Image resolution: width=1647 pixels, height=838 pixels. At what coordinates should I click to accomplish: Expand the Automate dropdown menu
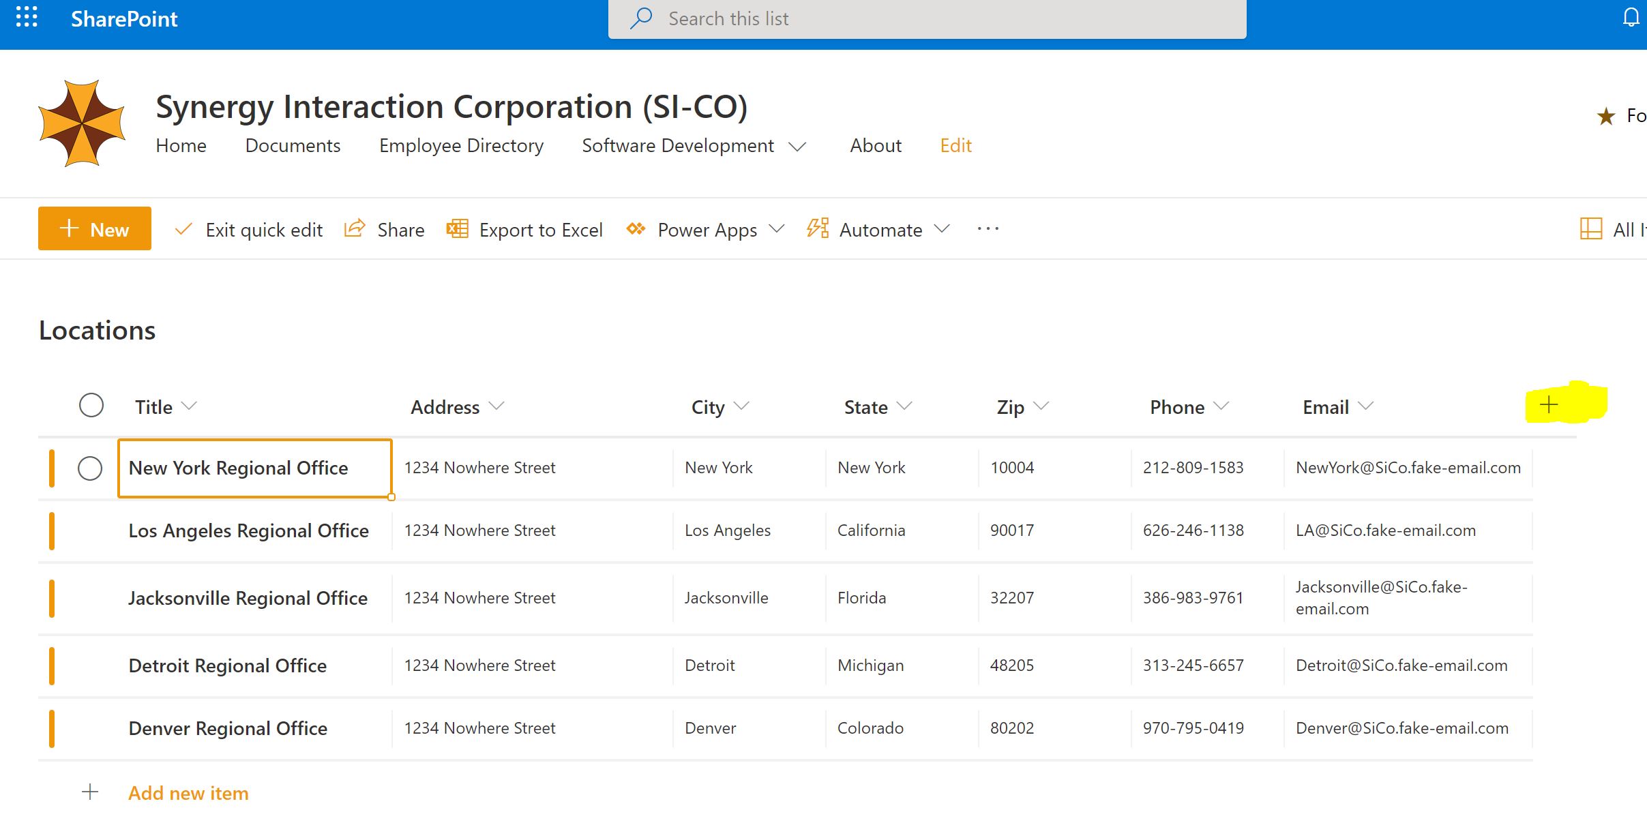pos(942,229)
